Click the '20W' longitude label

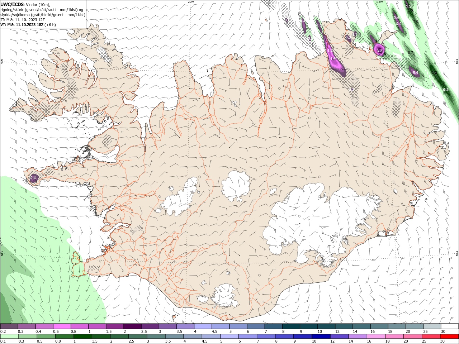tap(191, 2)
